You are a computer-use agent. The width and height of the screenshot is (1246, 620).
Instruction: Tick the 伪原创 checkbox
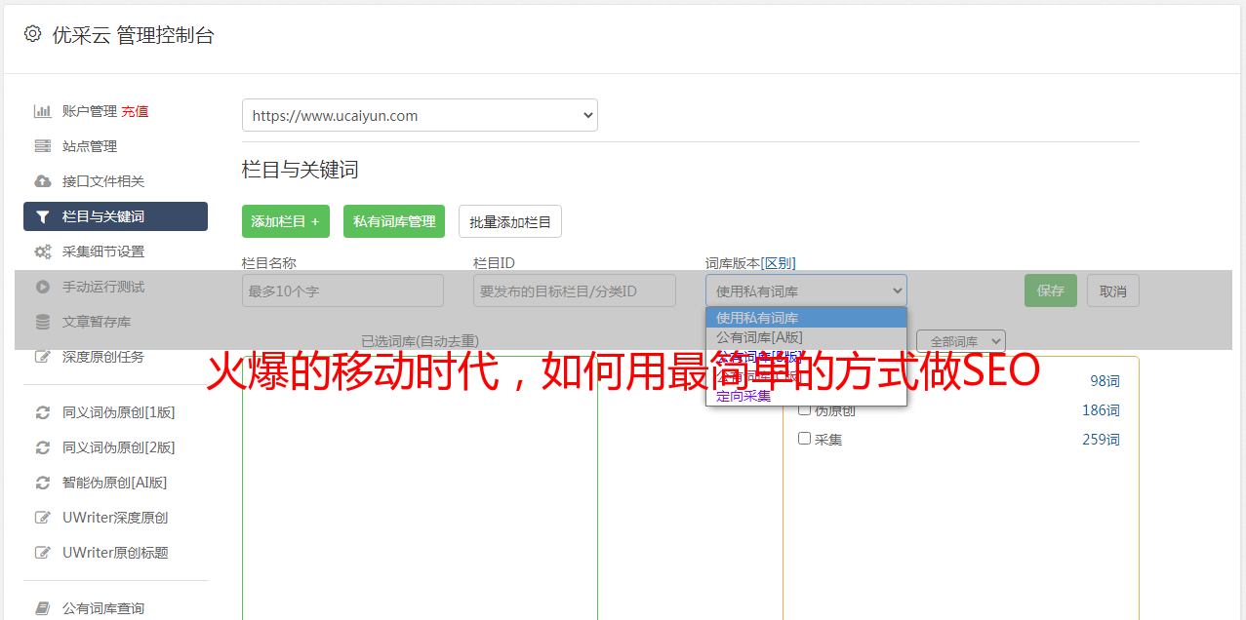point(805,409)
